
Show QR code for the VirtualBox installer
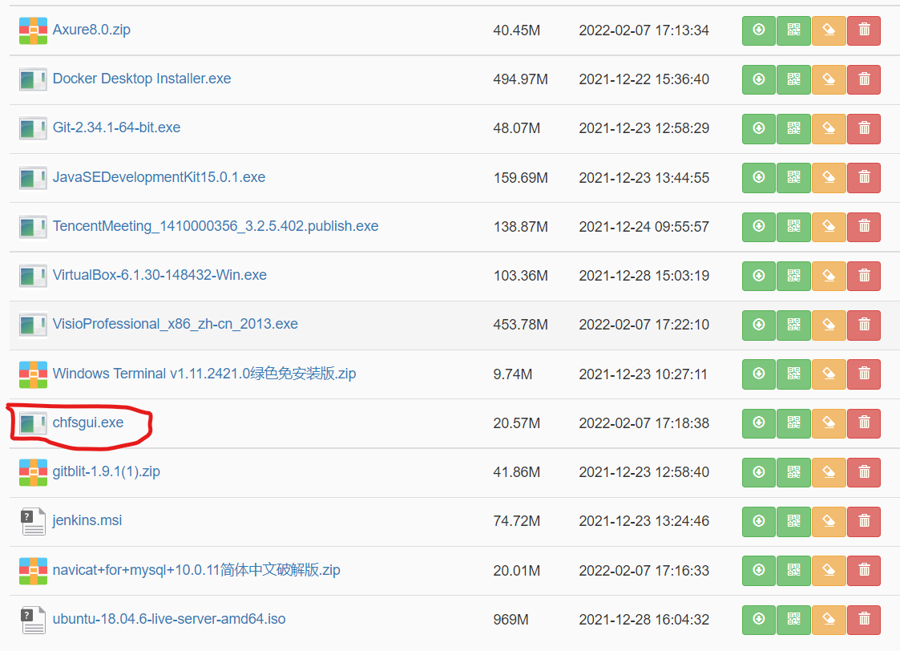(794, 276)
